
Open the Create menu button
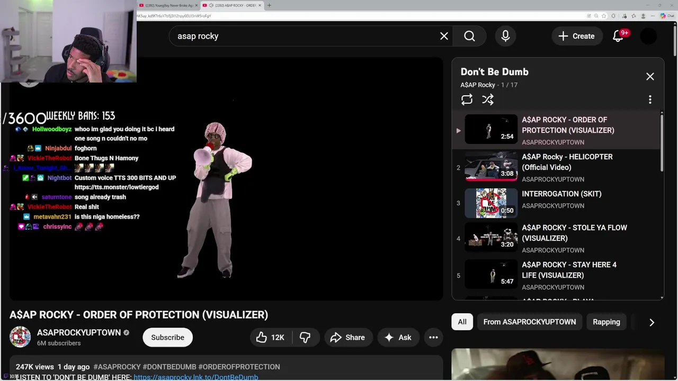coord(576,36)
